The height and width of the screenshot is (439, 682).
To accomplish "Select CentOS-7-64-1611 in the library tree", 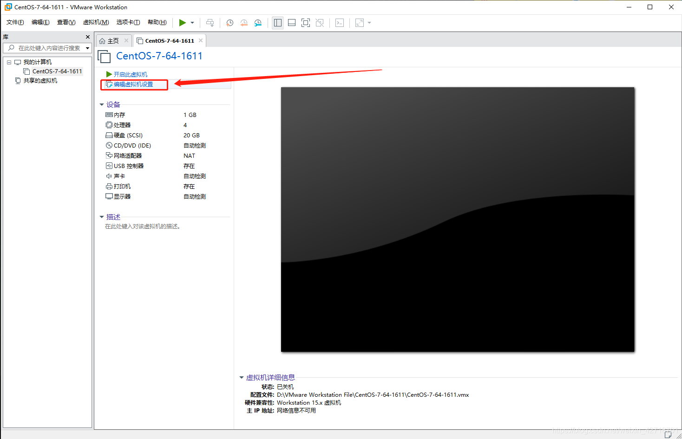I will [x=57, y=71].
